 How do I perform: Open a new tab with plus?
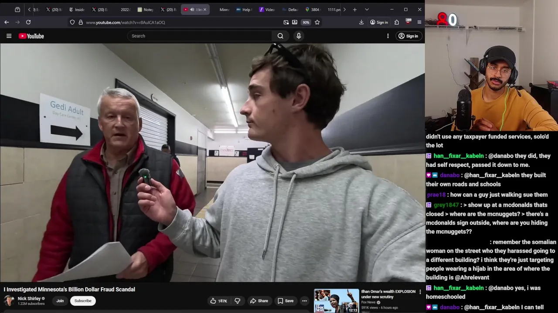(355, 10)
